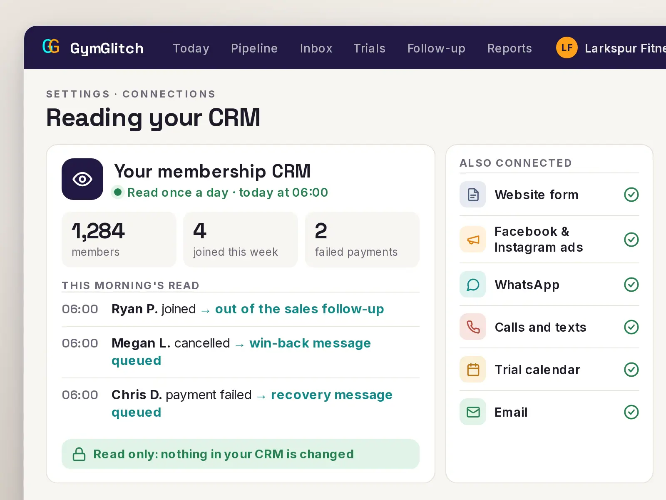Click the 'ALSO CONNECTED' section header
The image size is (666, 500).
[x=516, y=163]
